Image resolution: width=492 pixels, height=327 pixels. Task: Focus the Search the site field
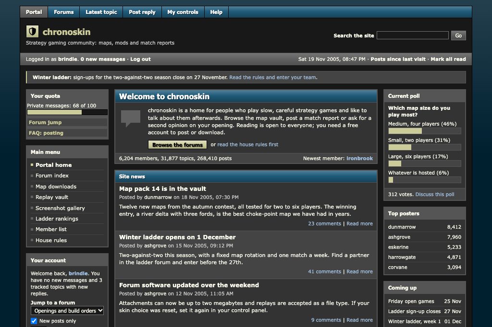pos(413,35)
